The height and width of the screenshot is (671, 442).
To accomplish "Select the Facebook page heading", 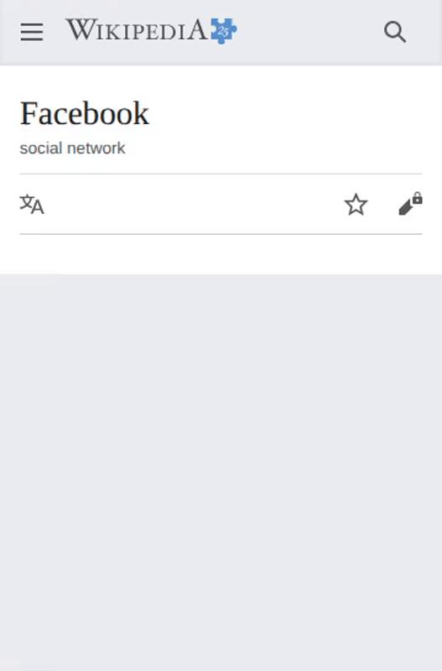I will (85, 113).
